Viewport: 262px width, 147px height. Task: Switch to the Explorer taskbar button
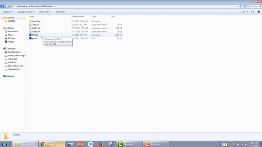click(25, 144)
